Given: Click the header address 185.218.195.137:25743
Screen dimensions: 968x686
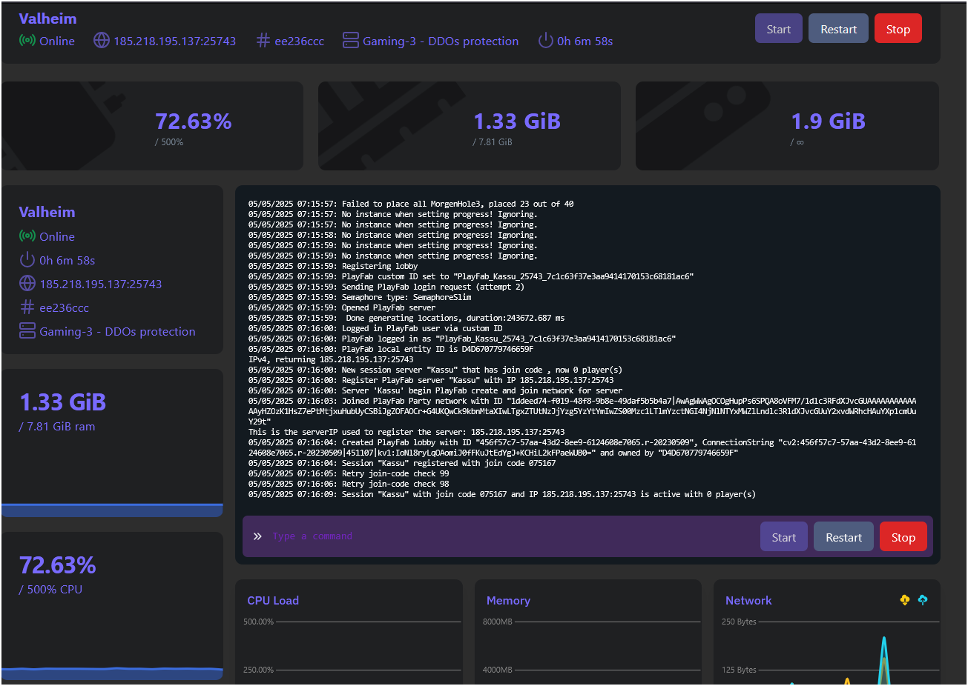Looking at the screenshot, I should tap(174, 41).
